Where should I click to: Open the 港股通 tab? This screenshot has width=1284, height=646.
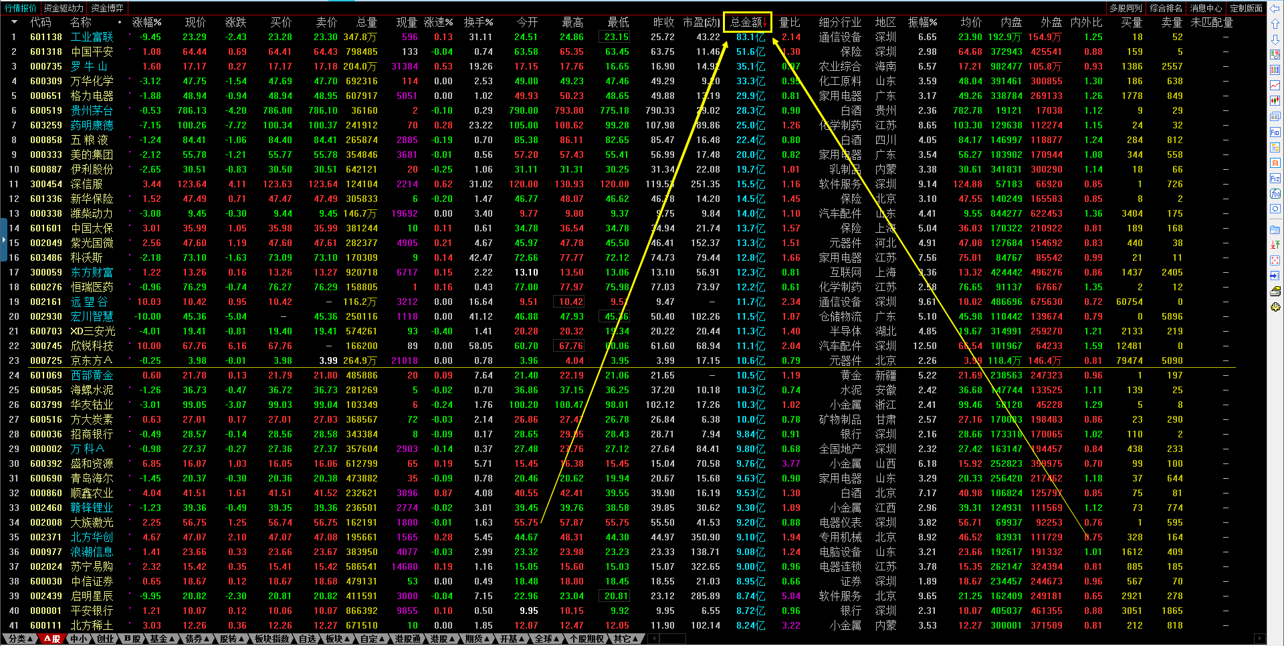click(407, 639)
